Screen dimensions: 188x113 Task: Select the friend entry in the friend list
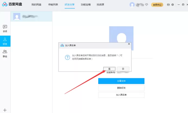31,16
